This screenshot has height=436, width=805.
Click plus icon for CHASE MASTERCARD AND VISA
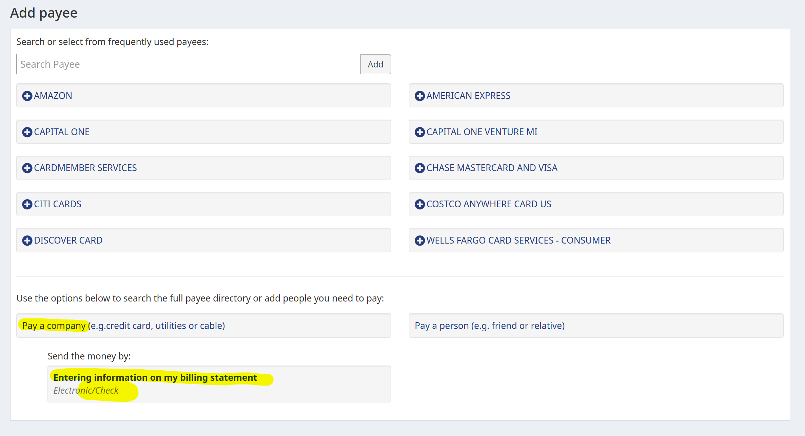(419, 168)
